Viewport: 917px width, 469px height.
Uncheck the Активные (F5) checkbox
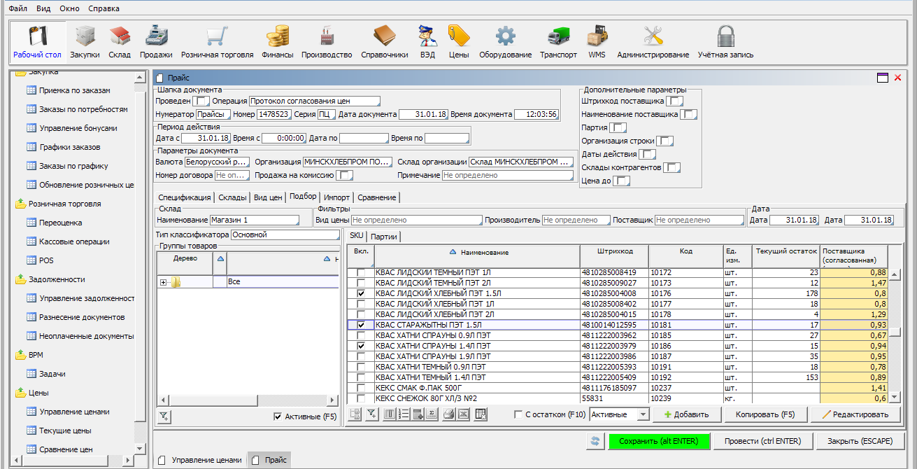278,416
